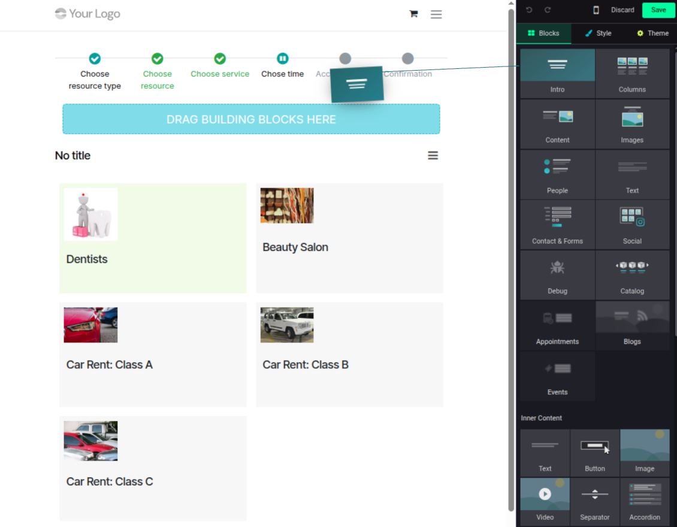Select the Beauty Salon resource card
The height and width of the screenshot is (527, 677).
pos(349,238)
